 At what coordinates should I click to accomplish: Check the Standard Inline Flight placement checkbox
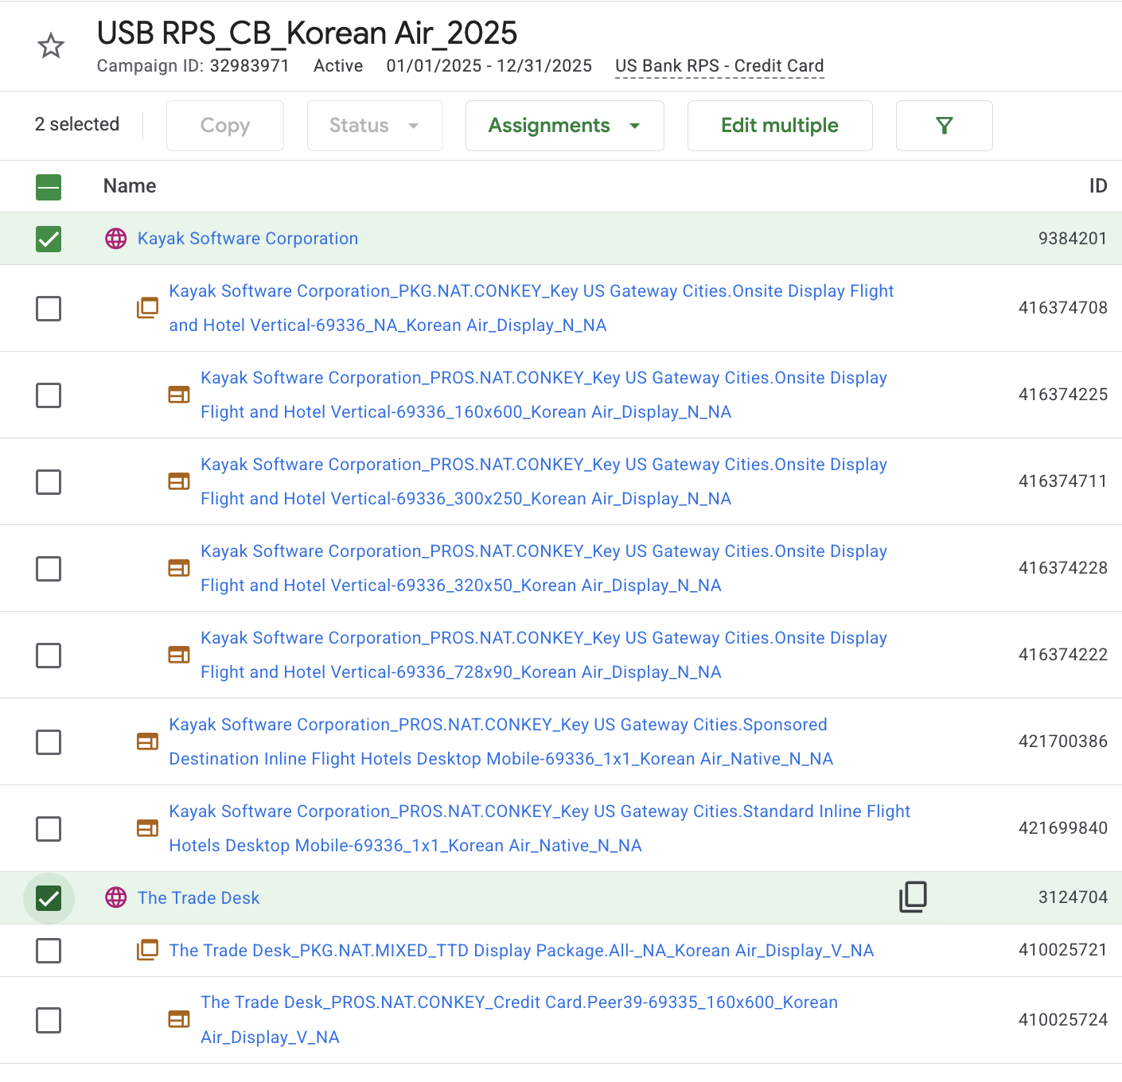49,829
